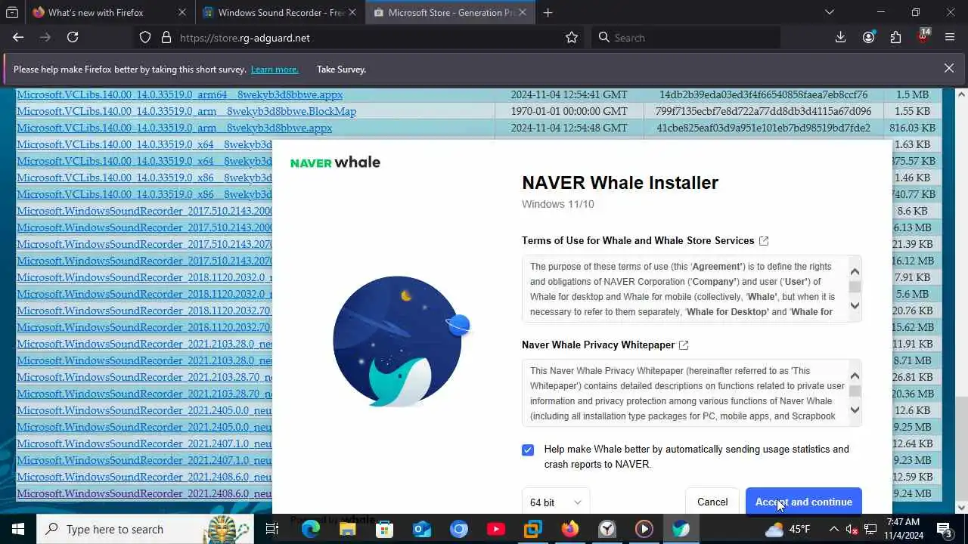
Task: Click the Windows taskbar search box
Action: (x=144, y=529)
